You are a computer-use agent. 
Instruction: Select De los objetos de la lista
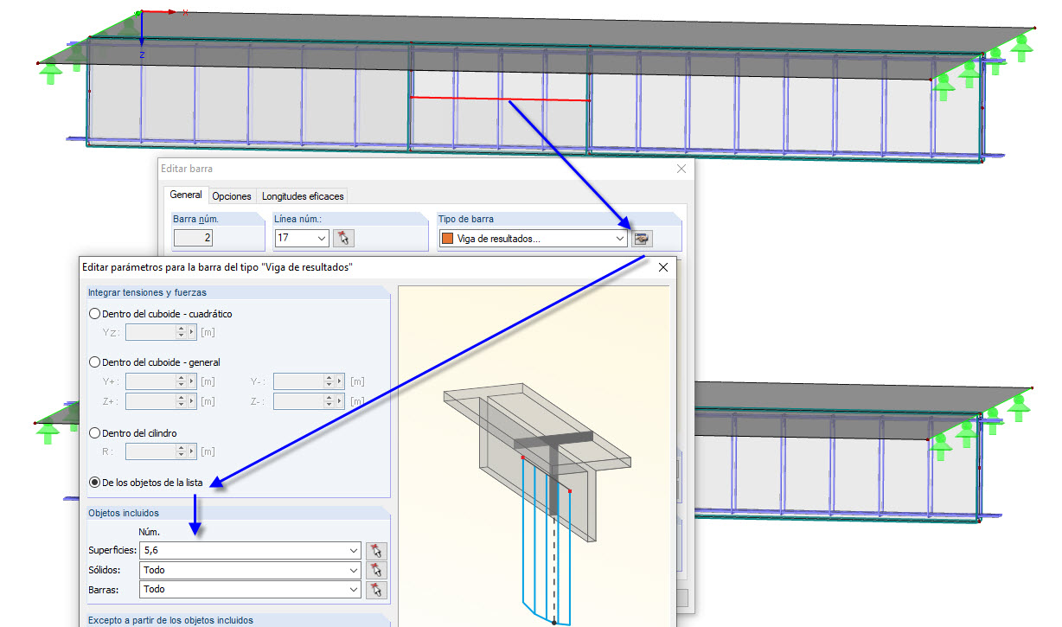point(147,483)
